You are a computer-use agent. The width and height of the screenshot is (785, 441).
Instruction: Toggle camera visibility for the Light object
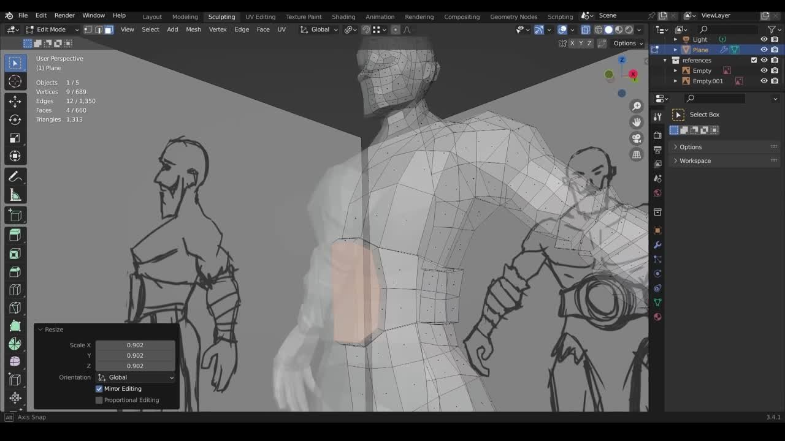click(774, 39)
